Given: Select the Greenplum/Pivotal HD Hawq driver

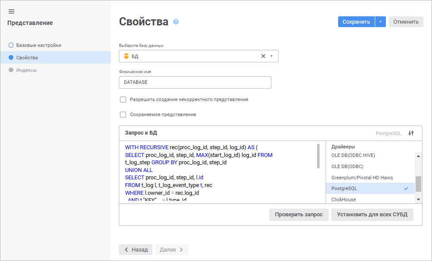Looking at the screenshot, I should (x=362, y=178).
